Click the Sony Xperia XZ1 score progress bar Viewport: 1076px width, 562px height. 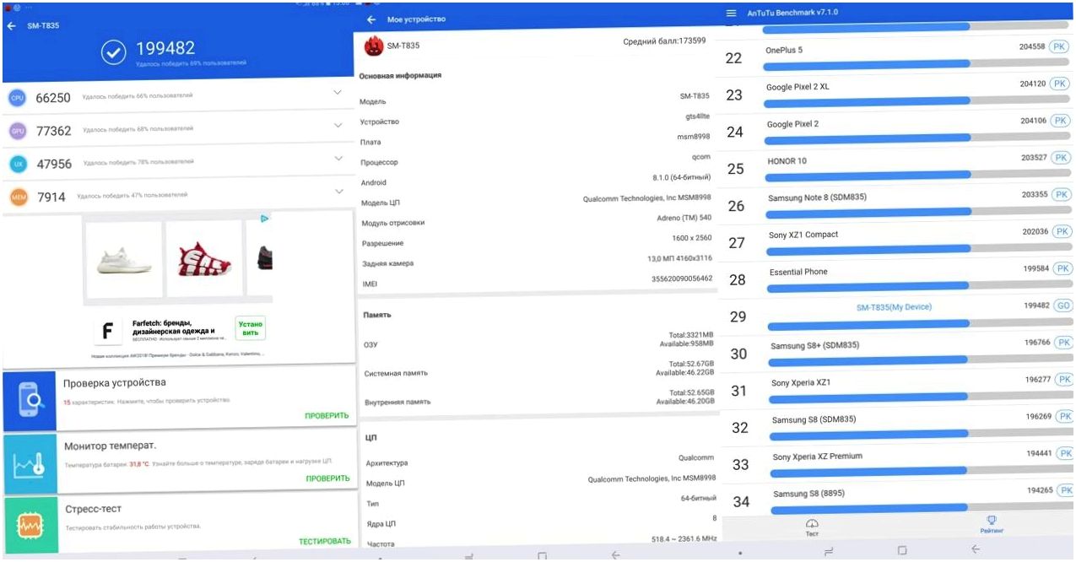922,396
